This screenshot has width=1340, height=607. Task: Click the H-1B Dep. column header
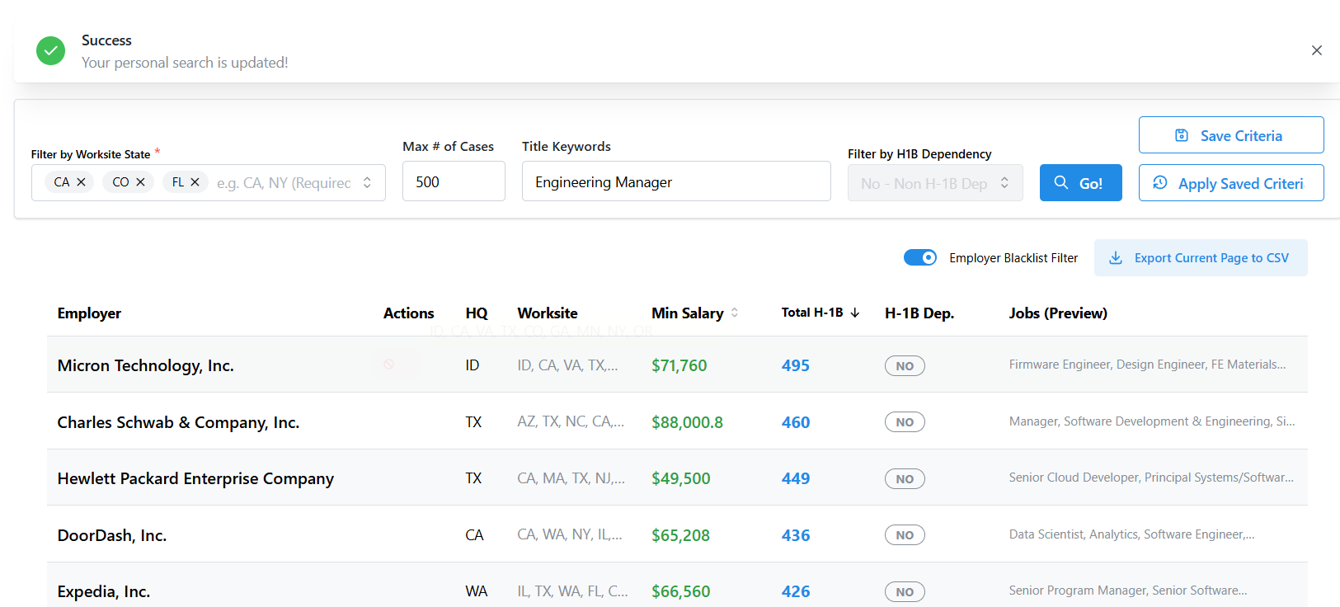click(919, 313)
